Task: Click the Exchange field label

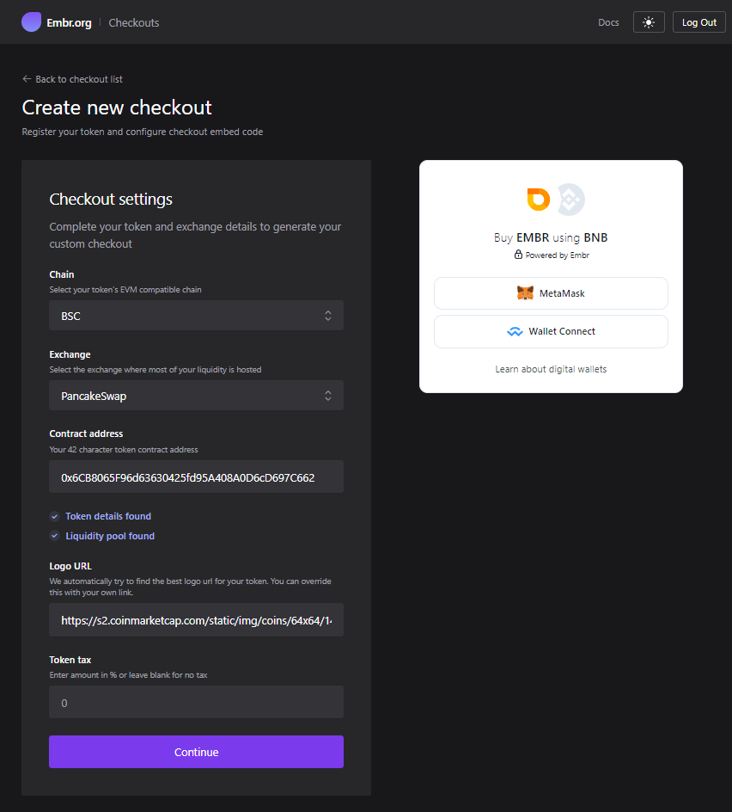Action: (70, 354)
